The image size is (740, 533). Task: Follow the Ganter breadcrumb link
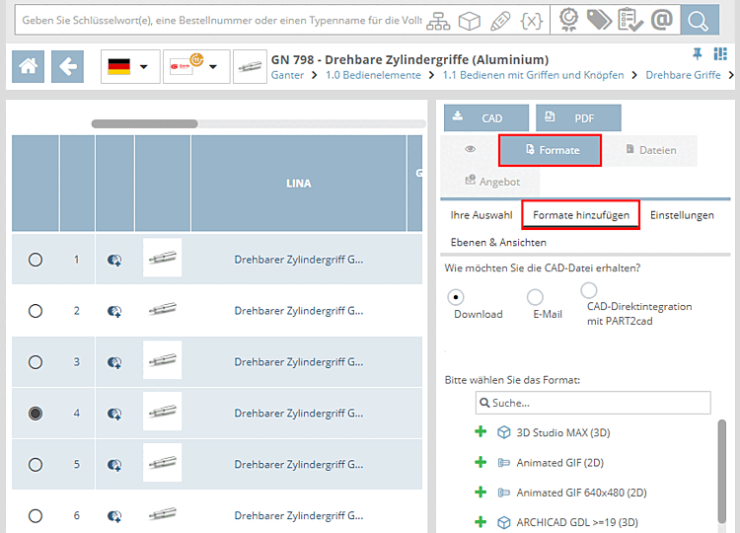[x=287, y=75]
